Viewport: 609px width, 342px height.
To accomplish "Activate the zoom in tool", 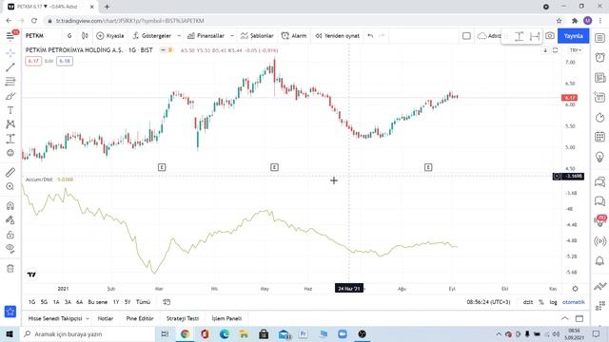I will pos(10,186).
